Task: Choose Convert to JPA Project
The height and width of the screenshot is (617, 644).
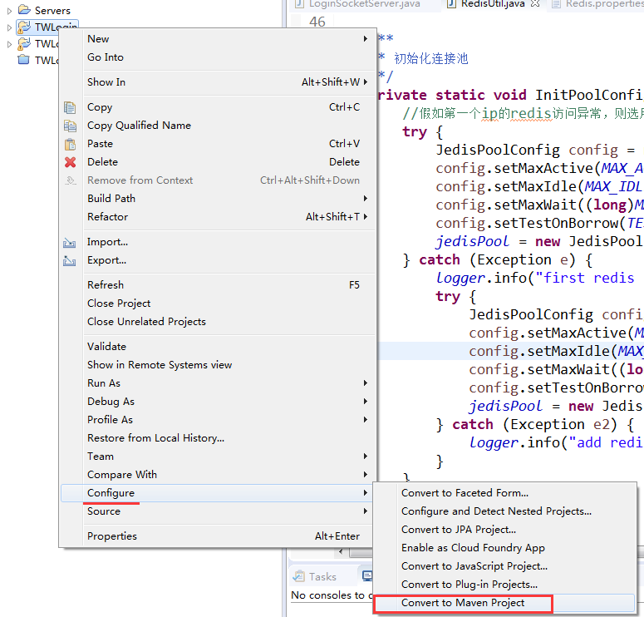Action: click(458, 530)
